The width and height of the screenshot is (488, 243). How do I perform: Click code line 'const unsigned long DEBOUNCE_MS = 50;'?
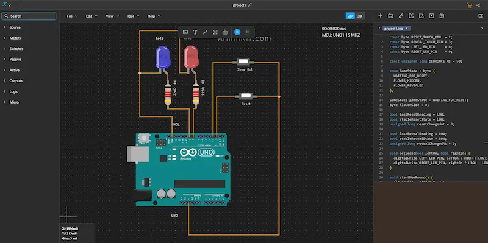426,62
